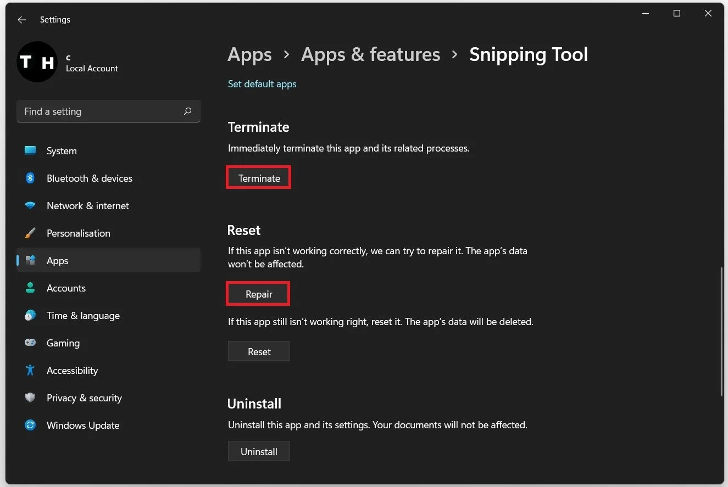
Task: Click the Accounts person icon
Action: pyautogui.click(x=30, y=288)
